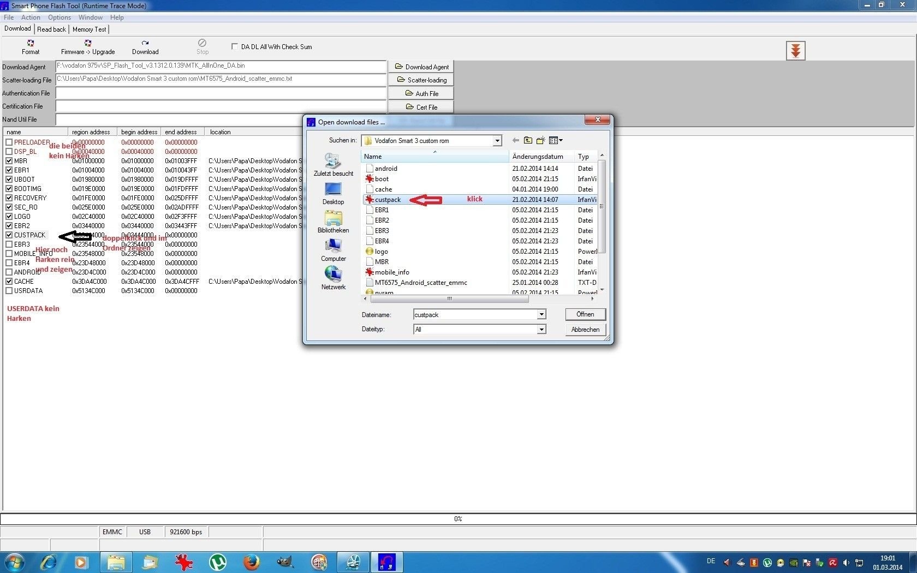Screen dimensions: 917x573
Task: Open the Options menu
Action: click(59, 17)
